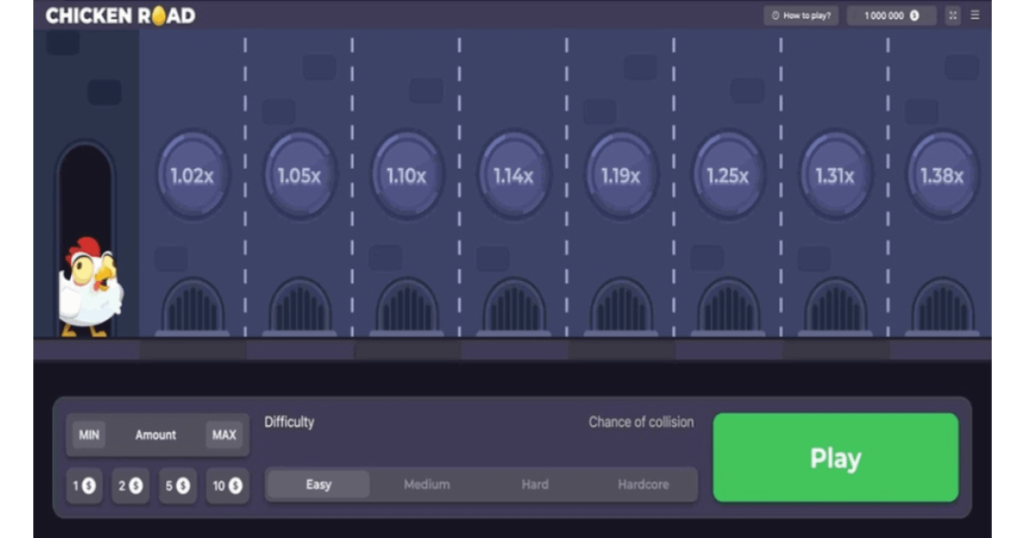
Task: Click the Amount input field
Action: [x=156, y=435]
